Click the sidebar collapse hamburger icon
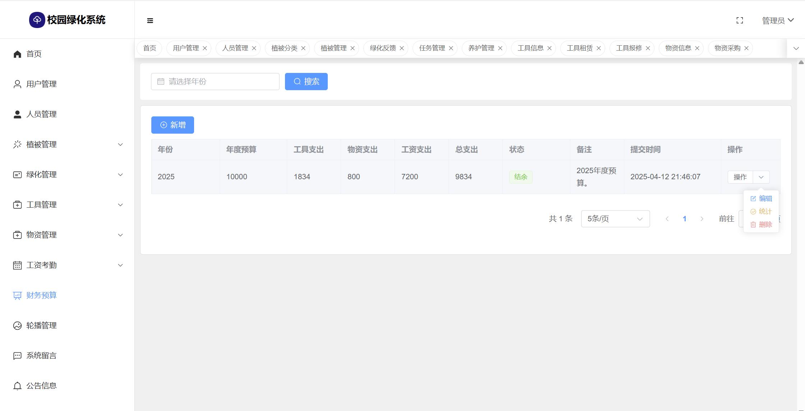The image size is (805, 411). [150, 21]
